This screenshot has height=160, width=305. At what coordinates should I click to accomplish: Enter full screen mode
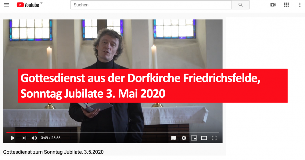(x=214, y=138)
